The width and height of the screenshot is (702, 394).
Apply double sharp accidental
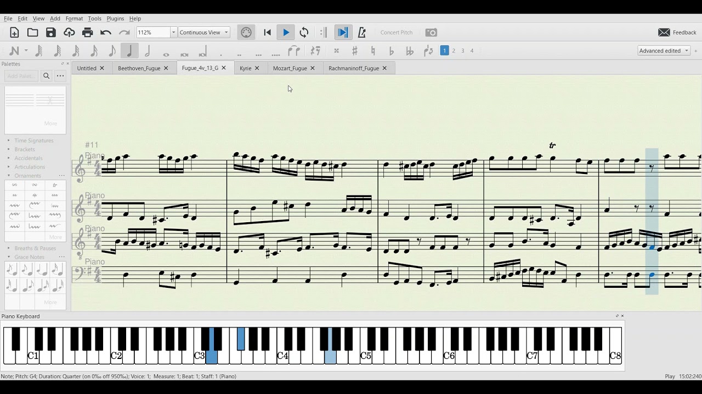pos(336,51)
